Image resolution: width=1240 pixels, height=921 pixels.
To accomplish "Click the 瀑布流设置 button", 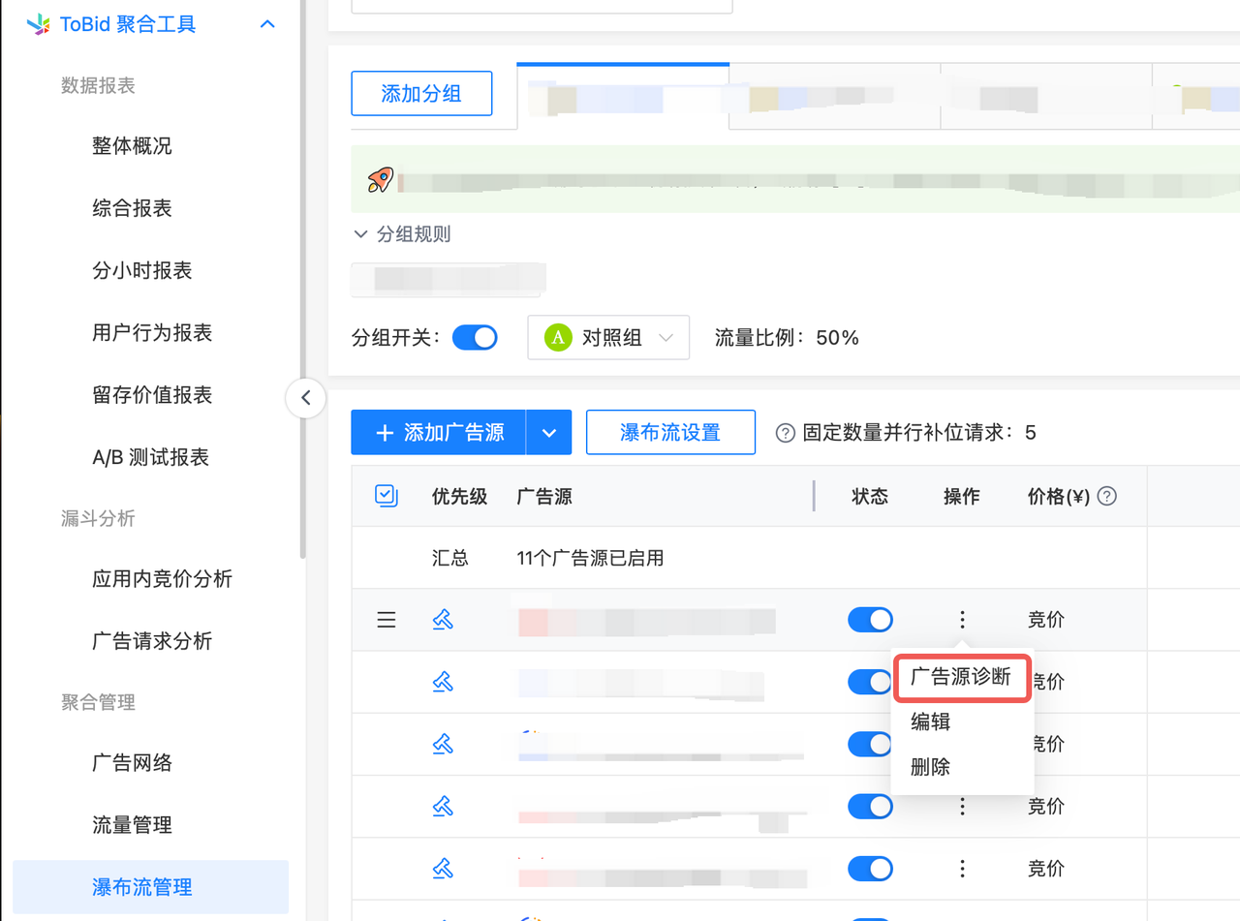I will point(670,433).
